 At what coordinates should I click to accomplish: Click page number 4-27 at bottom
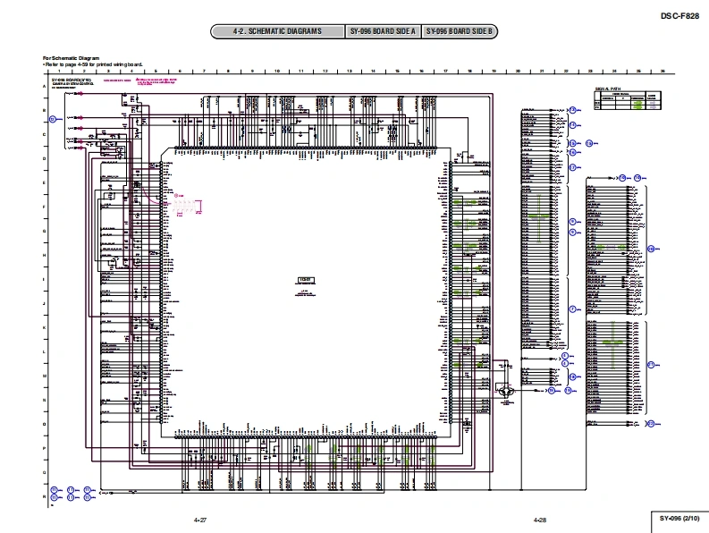click(200, 520)
